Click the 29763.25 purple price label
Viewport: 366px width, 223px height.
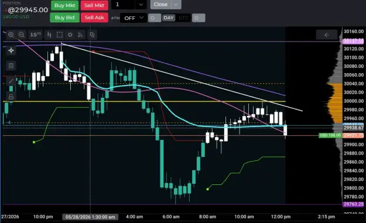pos(353,204)
